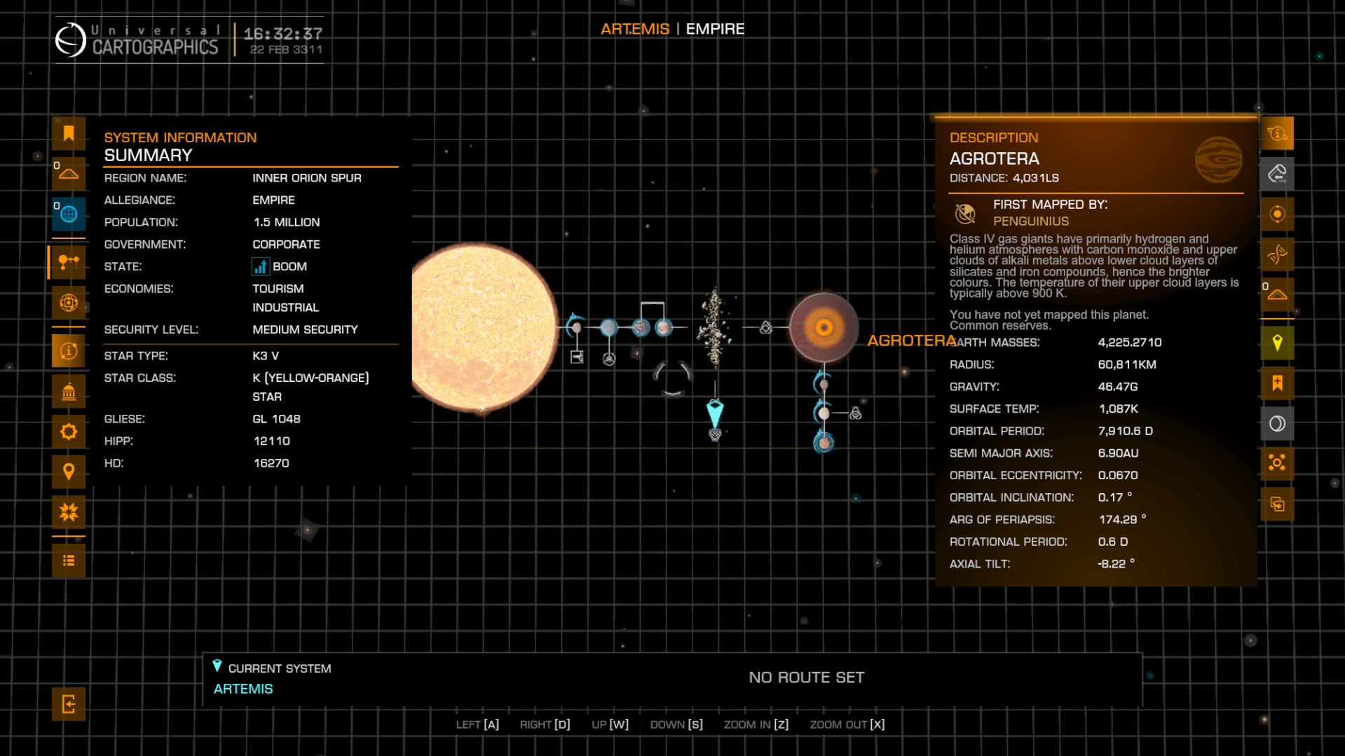Screen dimensions: 1345x756
Task: Open system information summary tab
Action: click(x=69, y=350)
